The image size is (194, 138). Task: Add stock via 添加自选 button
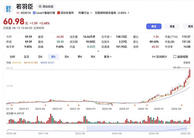[x=46, y=6]
